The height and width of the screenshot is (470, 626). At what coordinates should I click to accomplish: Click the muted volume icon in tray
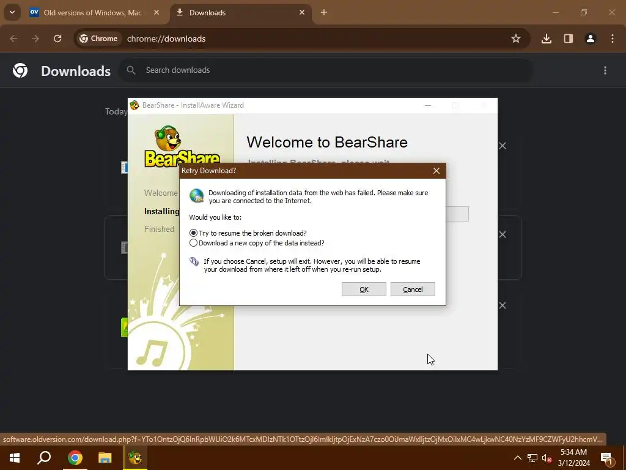(x=547, y=458)
